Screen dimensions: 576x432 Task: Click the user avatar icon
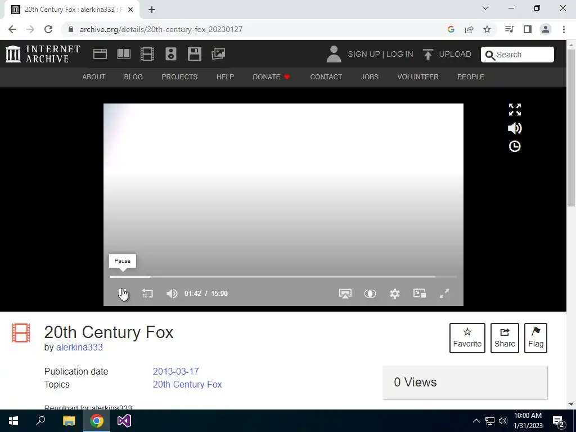(334, 54)
